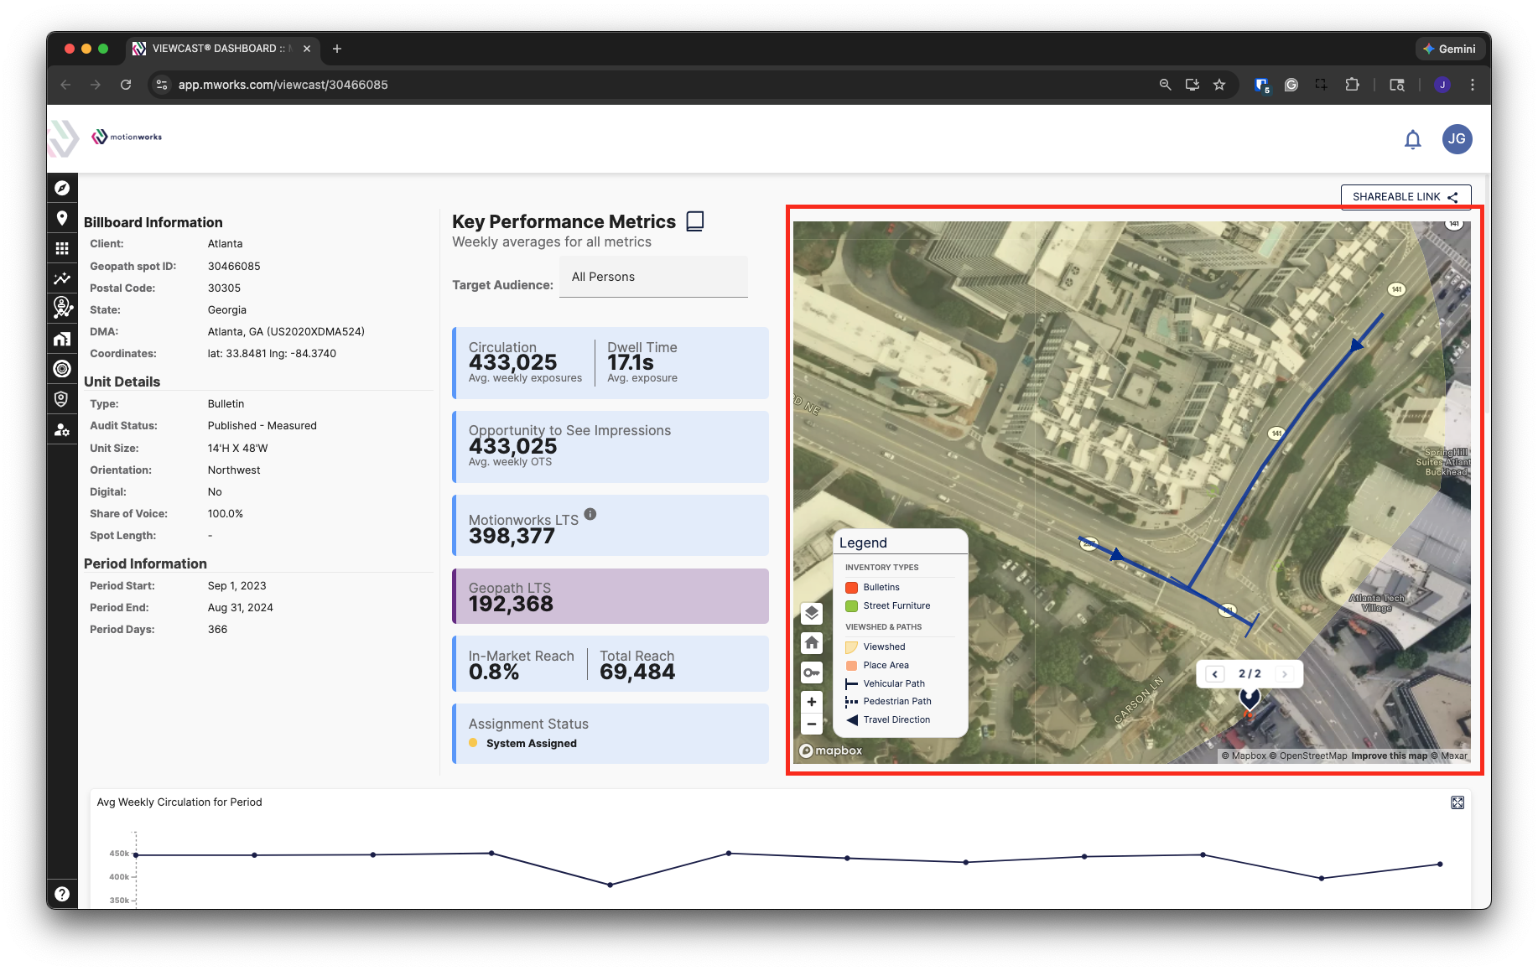
Task: Click the Improve this map link
Action: coord(1389,756)
